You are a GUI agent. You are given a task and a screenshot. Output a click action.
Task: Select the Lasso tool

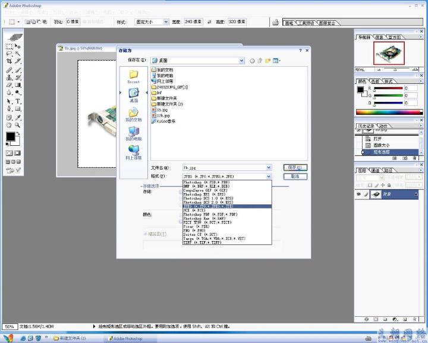(10, 54)
